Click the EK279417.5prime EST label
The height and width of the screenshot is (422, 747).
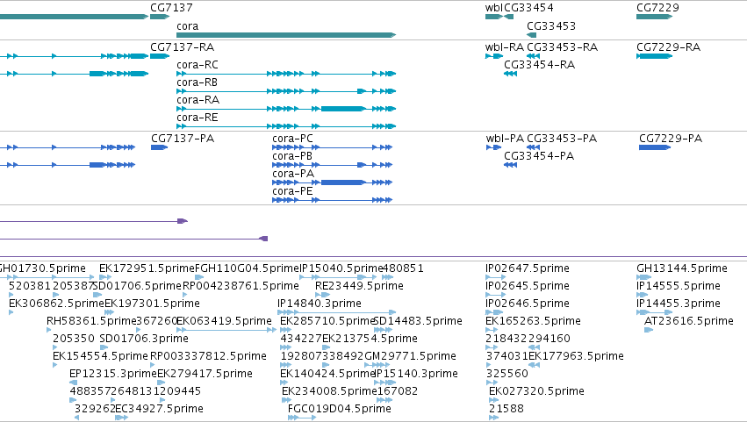coord(205,375)
